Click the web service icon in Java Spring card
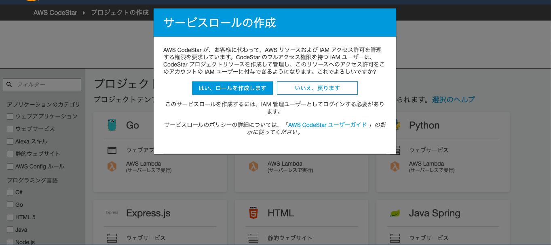This screenshot has height=245, width=551. pos(395,238)
